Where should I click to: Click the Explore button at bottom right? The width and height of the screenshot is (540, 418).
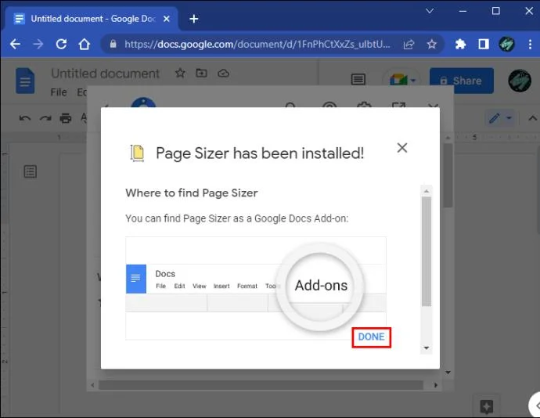pos(486,406)
